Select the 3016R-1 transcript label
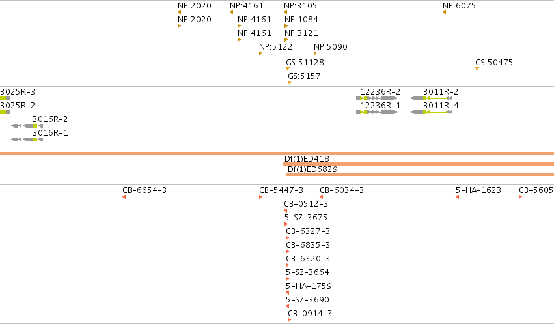Viewport: 554px width, 324px height. pos(50,133)
